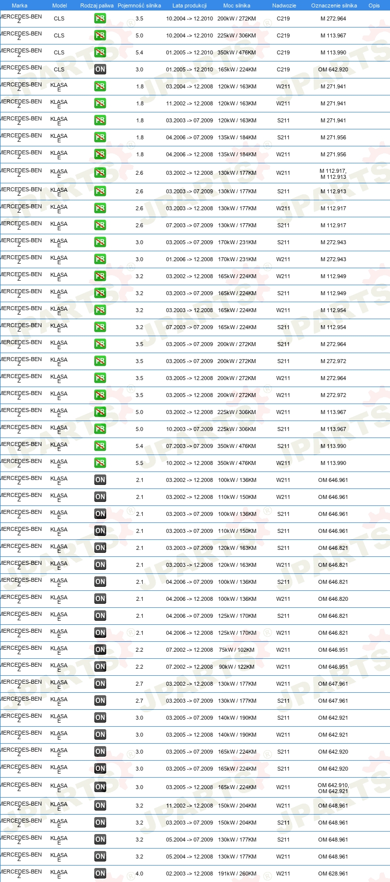Click ON icon in 2.7 W211 OM 647.961 row
Image resolution: width=390 pixels, height=882 pixels.
point(100,684)
